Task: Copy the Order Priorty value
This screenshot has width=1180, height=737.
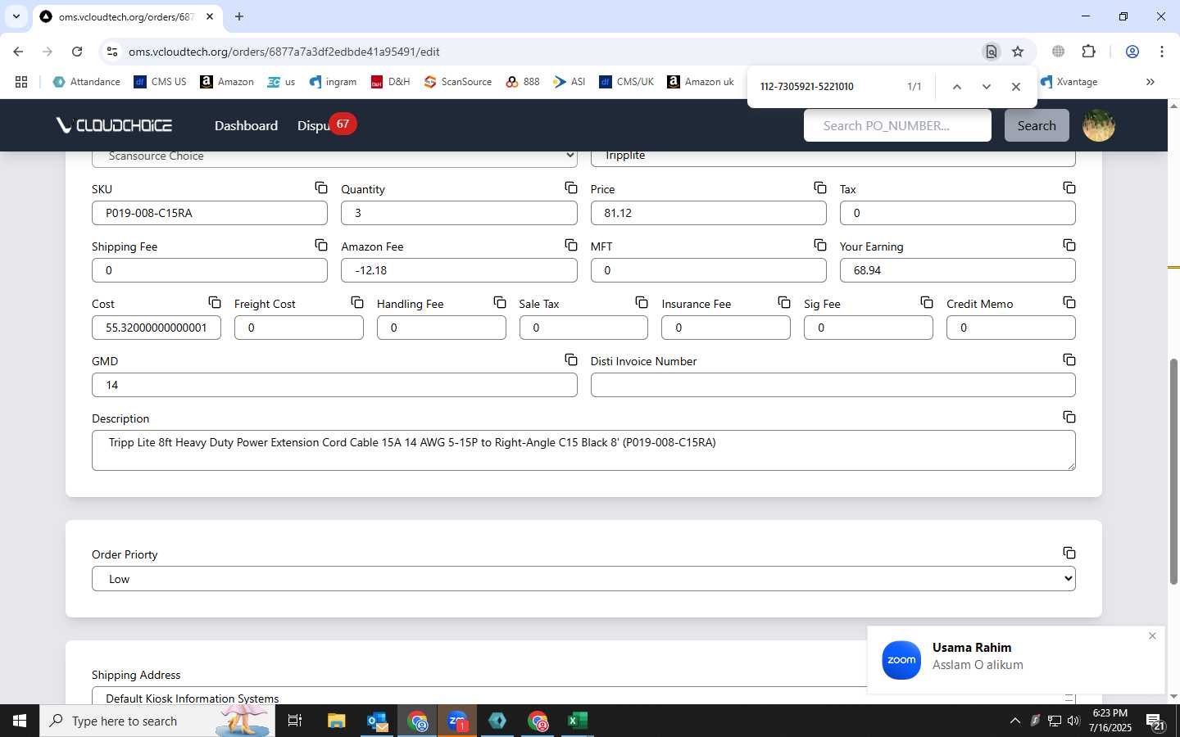Action: (1069, 554)
